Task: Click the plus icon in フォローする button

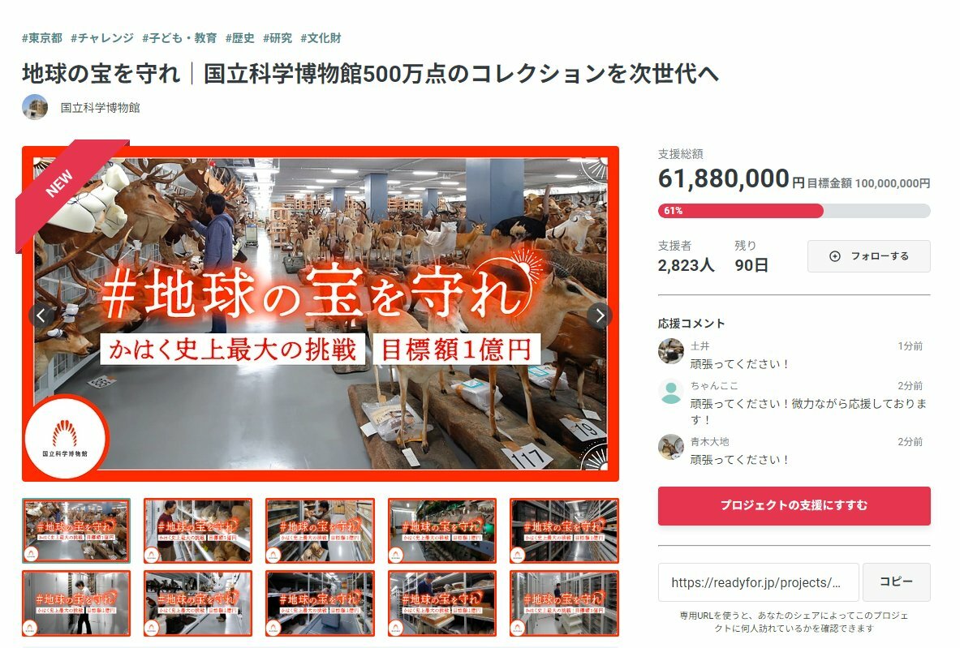Action: coord(834,256)
